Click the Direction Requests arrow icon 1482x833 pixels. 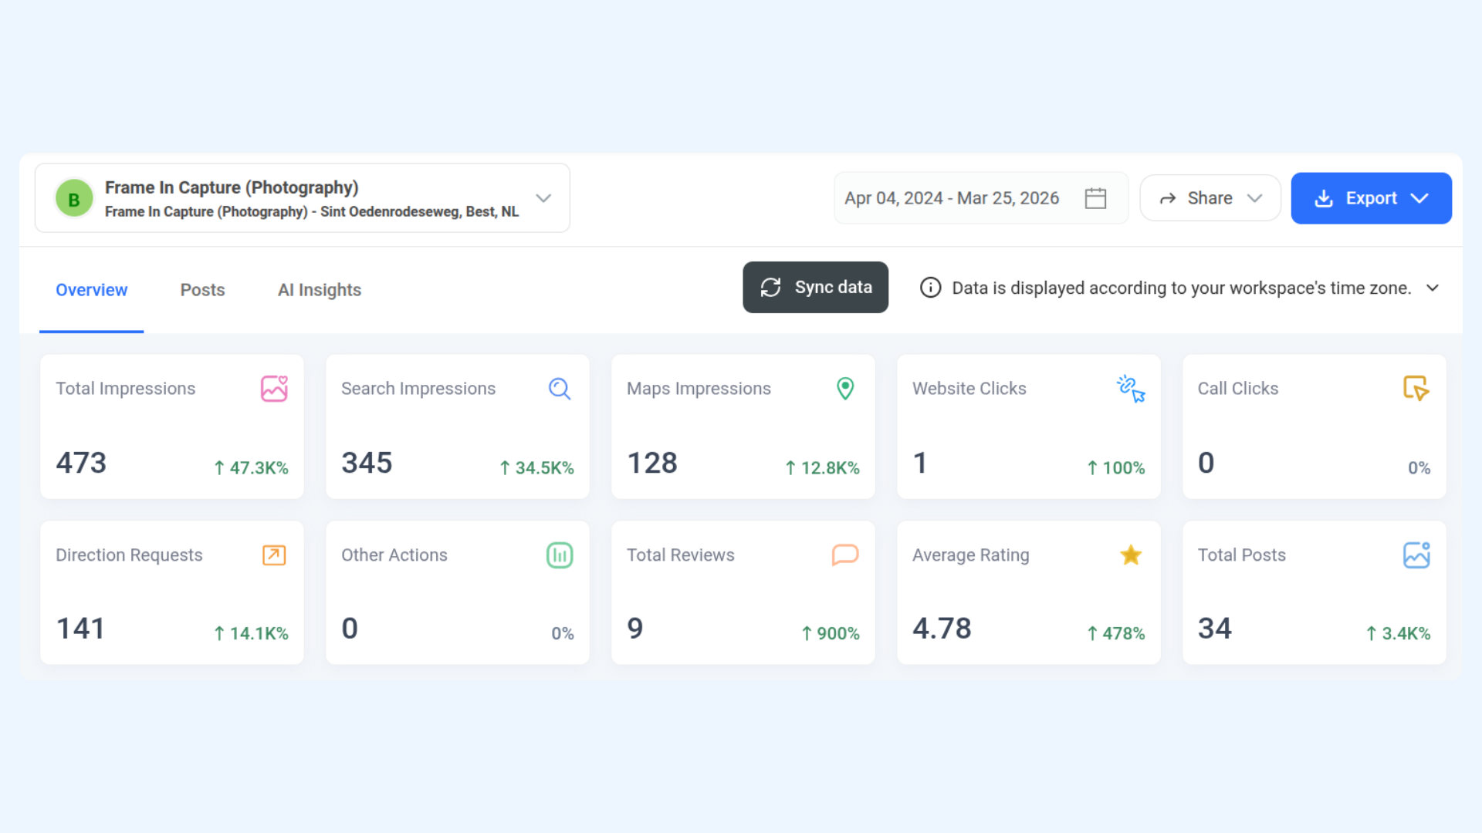pos(274,555)
